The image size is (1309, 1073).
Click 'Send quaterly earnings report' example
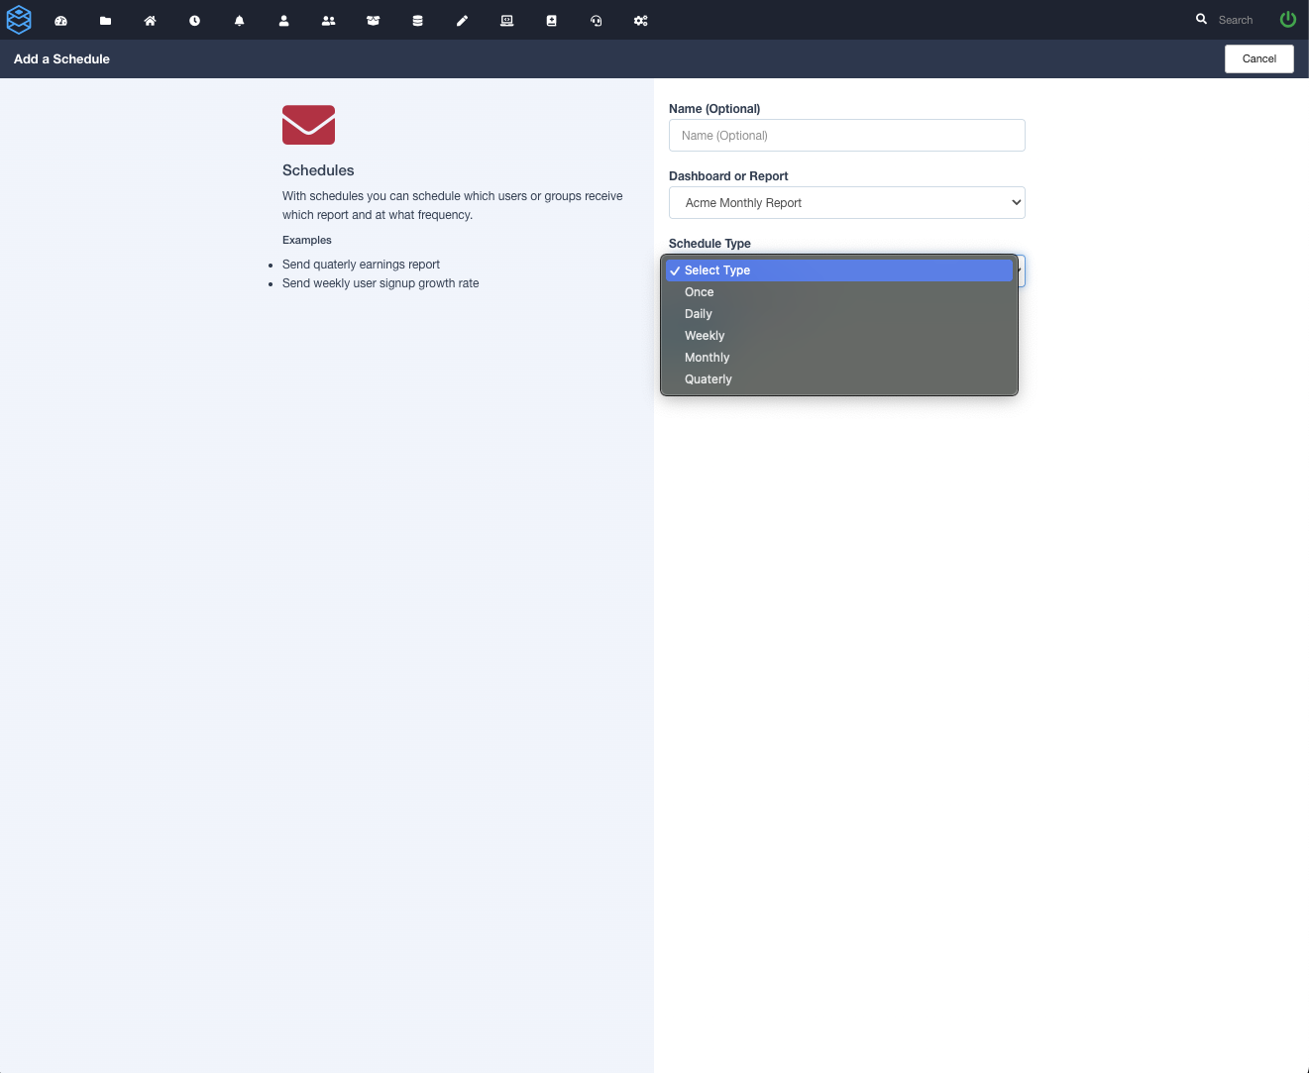click(x=361, y=265)
